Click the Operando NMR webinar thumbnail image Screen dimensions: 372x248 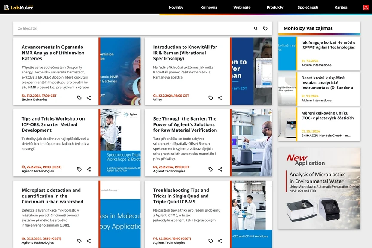tap(120, 71)
